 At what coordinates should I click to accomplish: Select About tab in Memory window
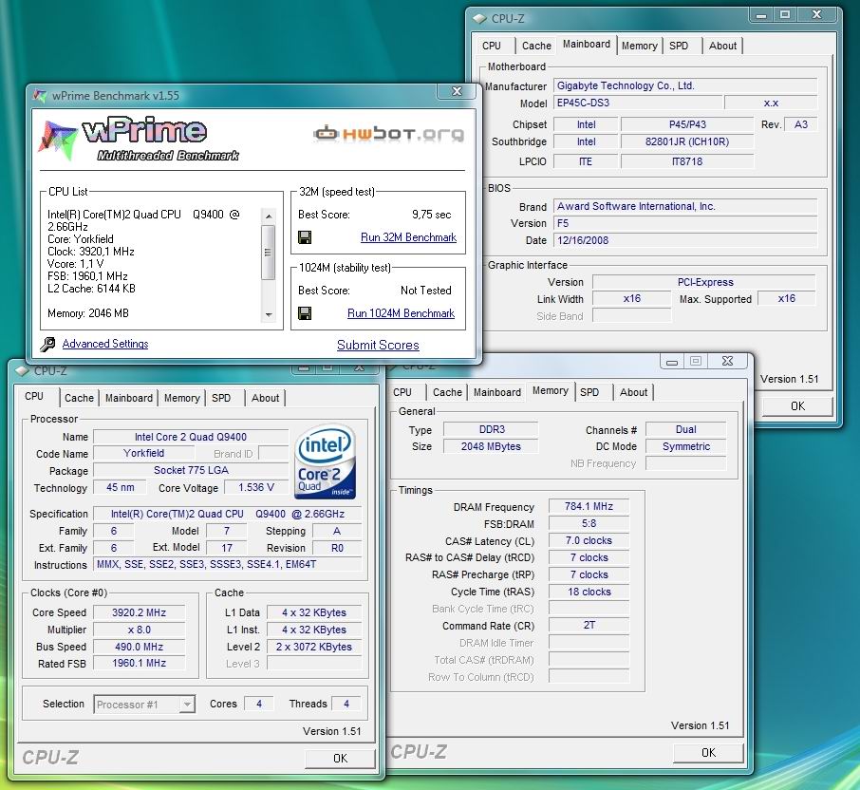click(633, 392)
